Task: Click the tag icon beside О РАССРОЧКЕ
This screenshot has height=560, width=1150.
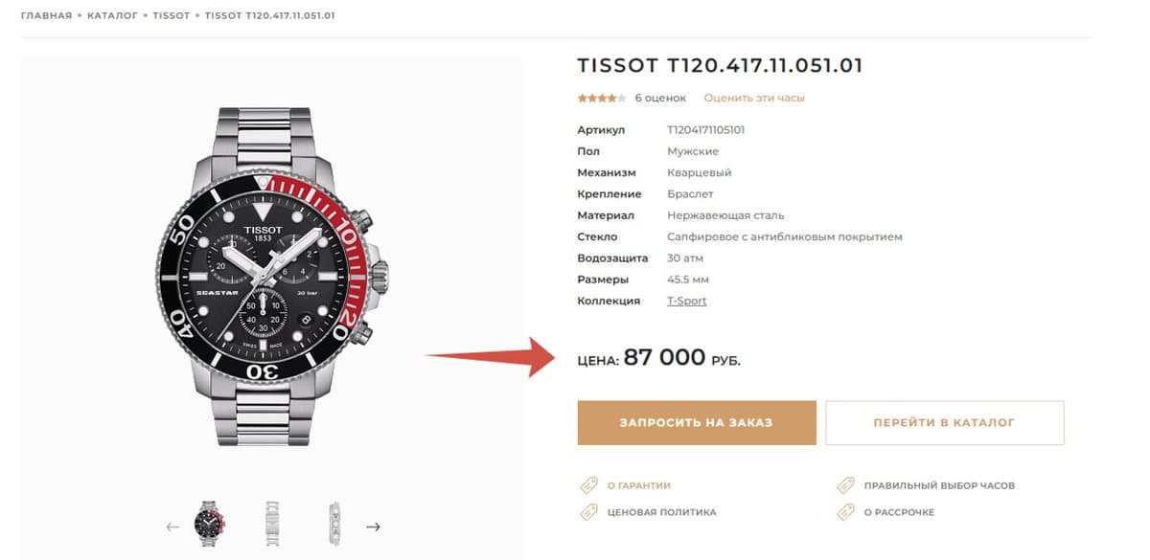Action: (844, 512)
